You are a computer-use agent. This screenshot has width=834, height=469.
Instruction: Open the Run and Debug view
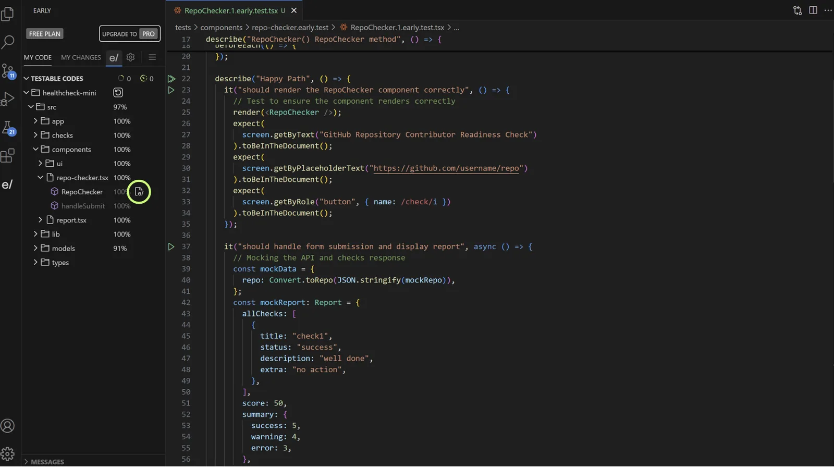[x=8, y=98]
